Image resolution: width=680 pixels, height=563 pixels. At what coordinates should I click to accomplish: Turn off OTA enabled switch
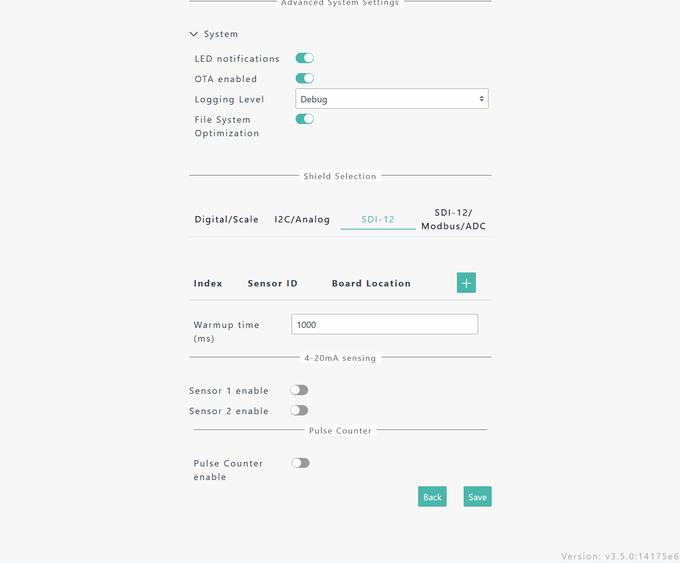tap(305, 78)
